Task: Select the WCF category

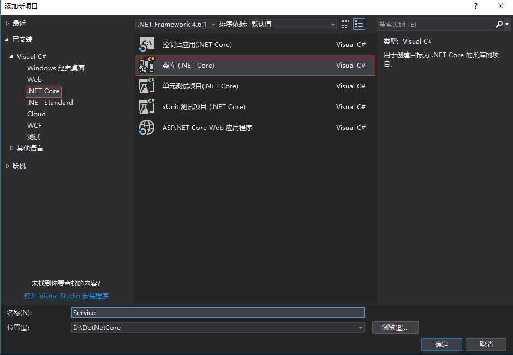Action: (34, 126)
